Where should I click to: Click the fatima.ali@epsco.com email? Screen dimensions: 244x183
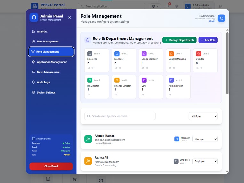pyautogui.click(x=107, y=162)
